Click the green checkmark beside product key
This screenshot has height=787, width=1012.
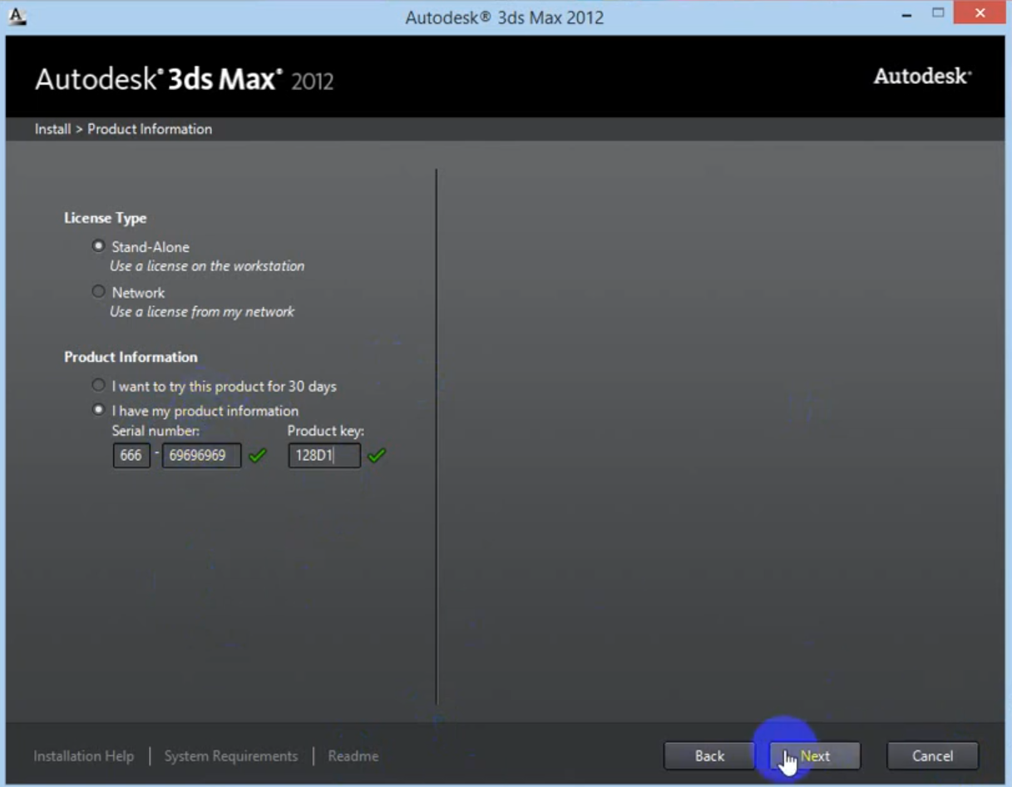click(378, 456)
